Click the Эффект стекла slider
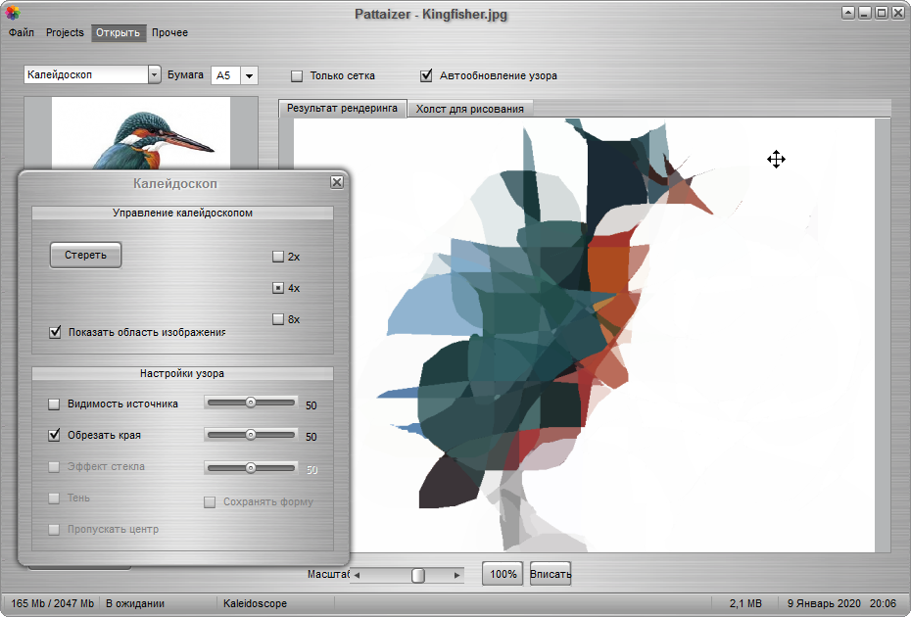This screenshot has height=617, width=911. (251, 468)
